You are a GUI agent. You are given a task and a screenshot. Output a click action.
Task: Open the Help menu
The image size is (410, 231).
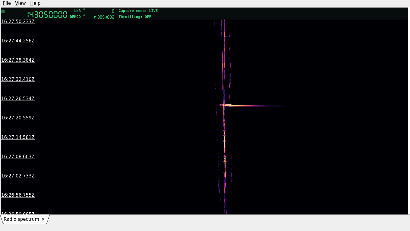click(35, 3)
